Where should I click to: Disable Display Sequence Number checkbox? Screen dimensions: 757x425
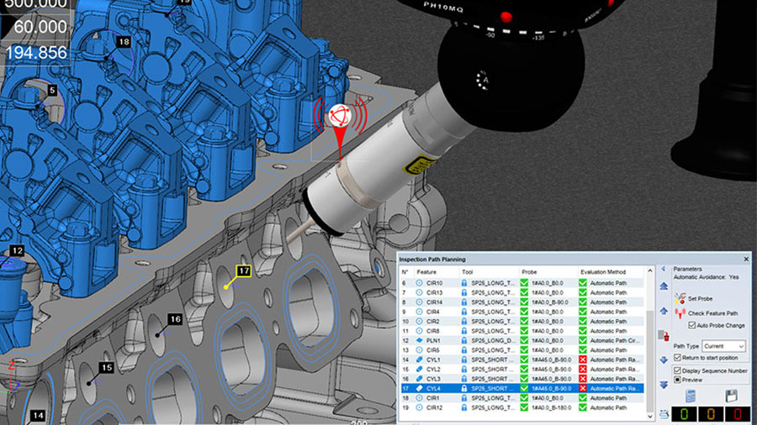(678, 370)
